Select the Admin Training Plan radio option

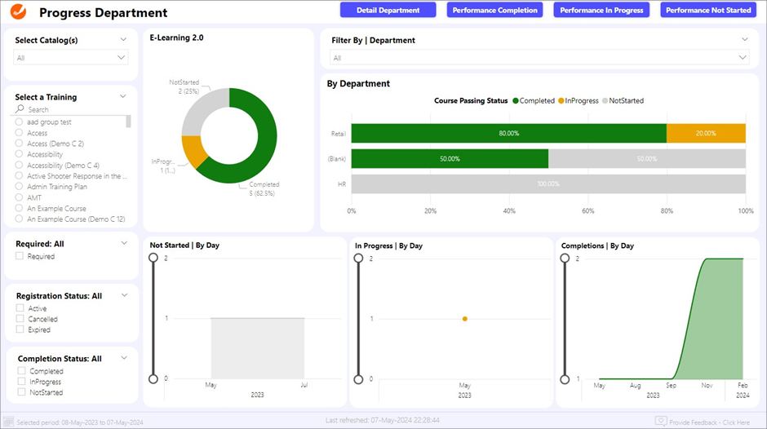pyautogui.click(x=19, y=187)
